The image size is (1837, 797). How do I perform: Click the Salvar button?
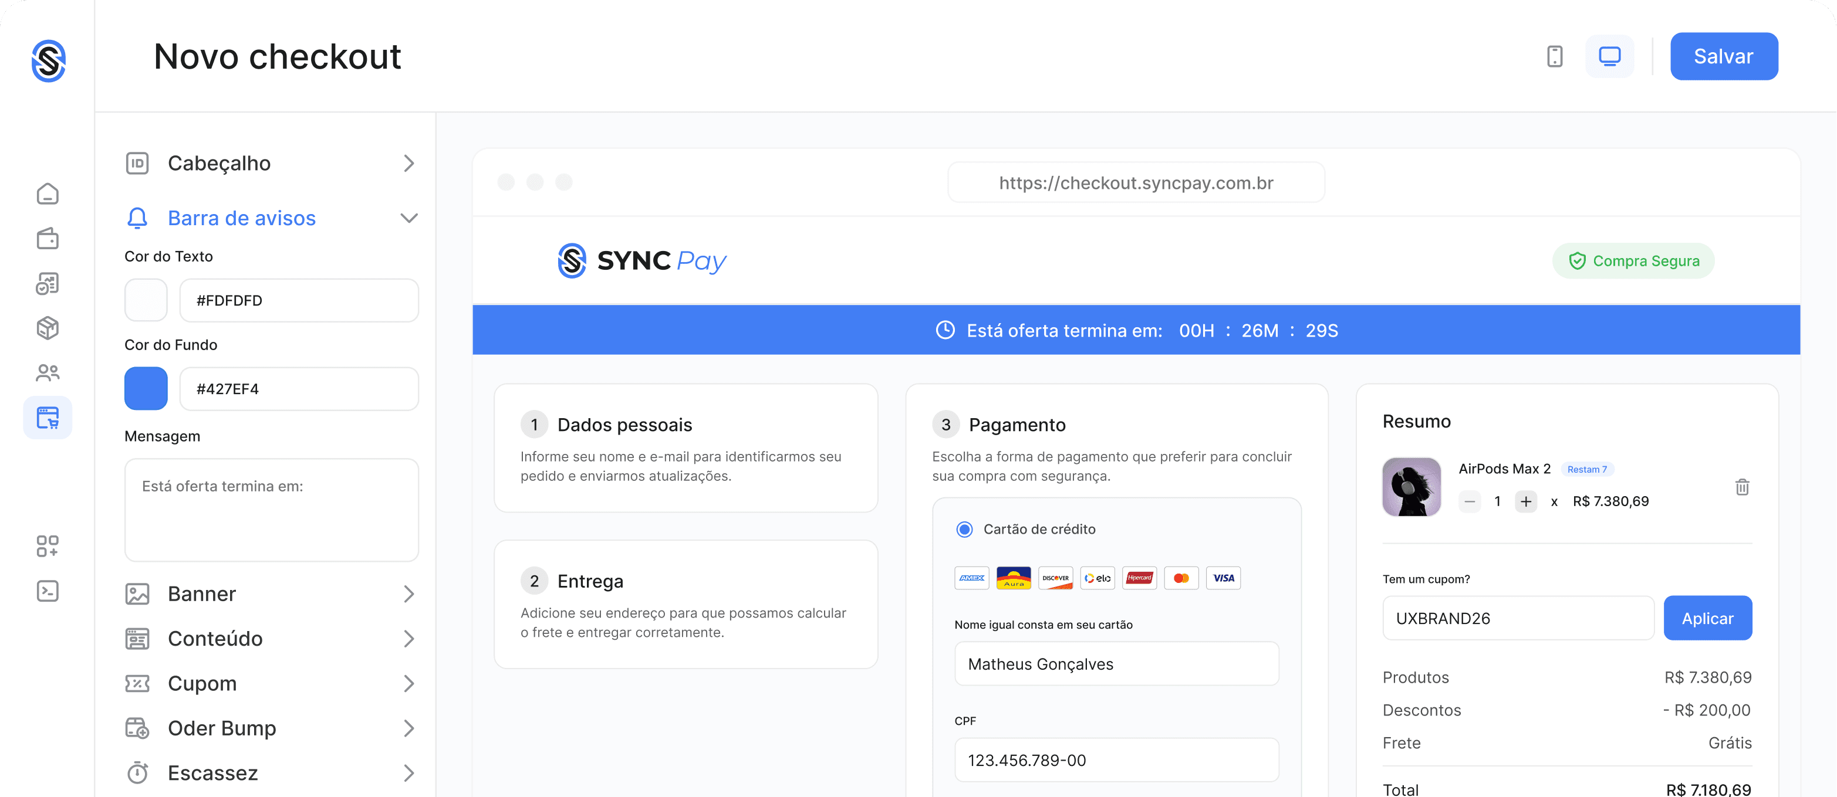1724,56
